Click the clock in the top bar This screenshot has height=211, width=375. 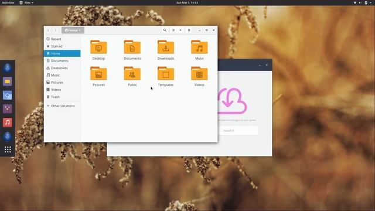(187, 2)
